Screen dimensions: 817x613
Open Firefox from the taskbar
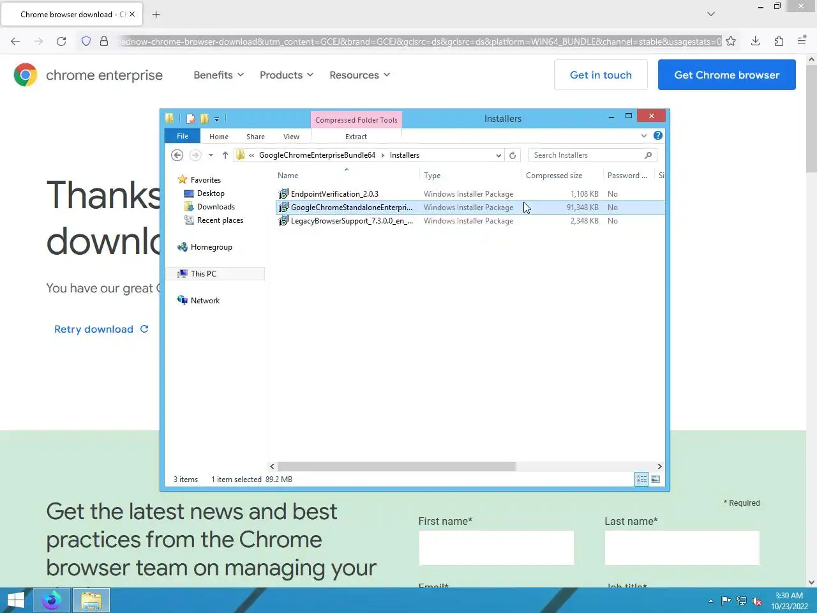point(51,600)
